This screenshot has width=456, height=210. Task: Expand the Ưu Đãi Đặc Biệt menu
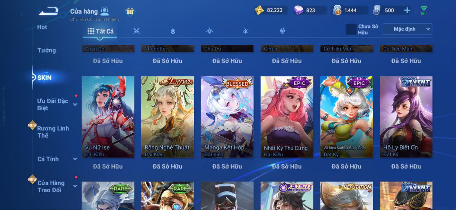click(75, 104)
